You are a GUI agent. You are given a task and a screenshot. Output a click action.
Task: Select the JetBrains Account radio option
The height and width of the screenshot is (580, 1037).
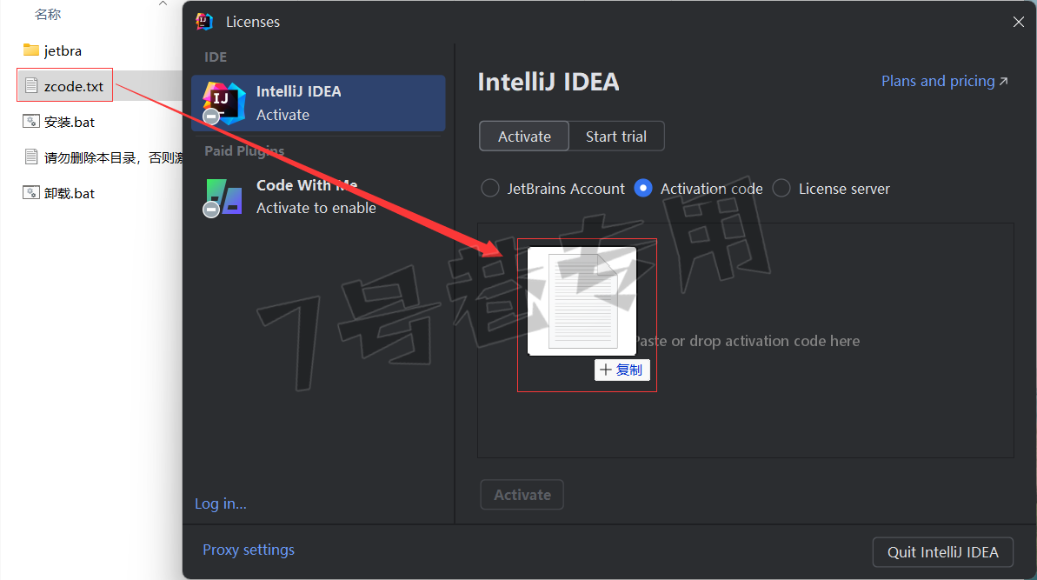click(490, 189)
